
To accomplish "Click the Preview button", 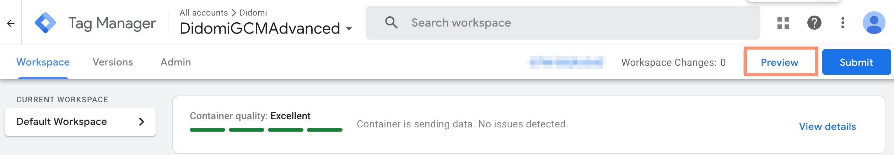I will click(x=779, y=62).
